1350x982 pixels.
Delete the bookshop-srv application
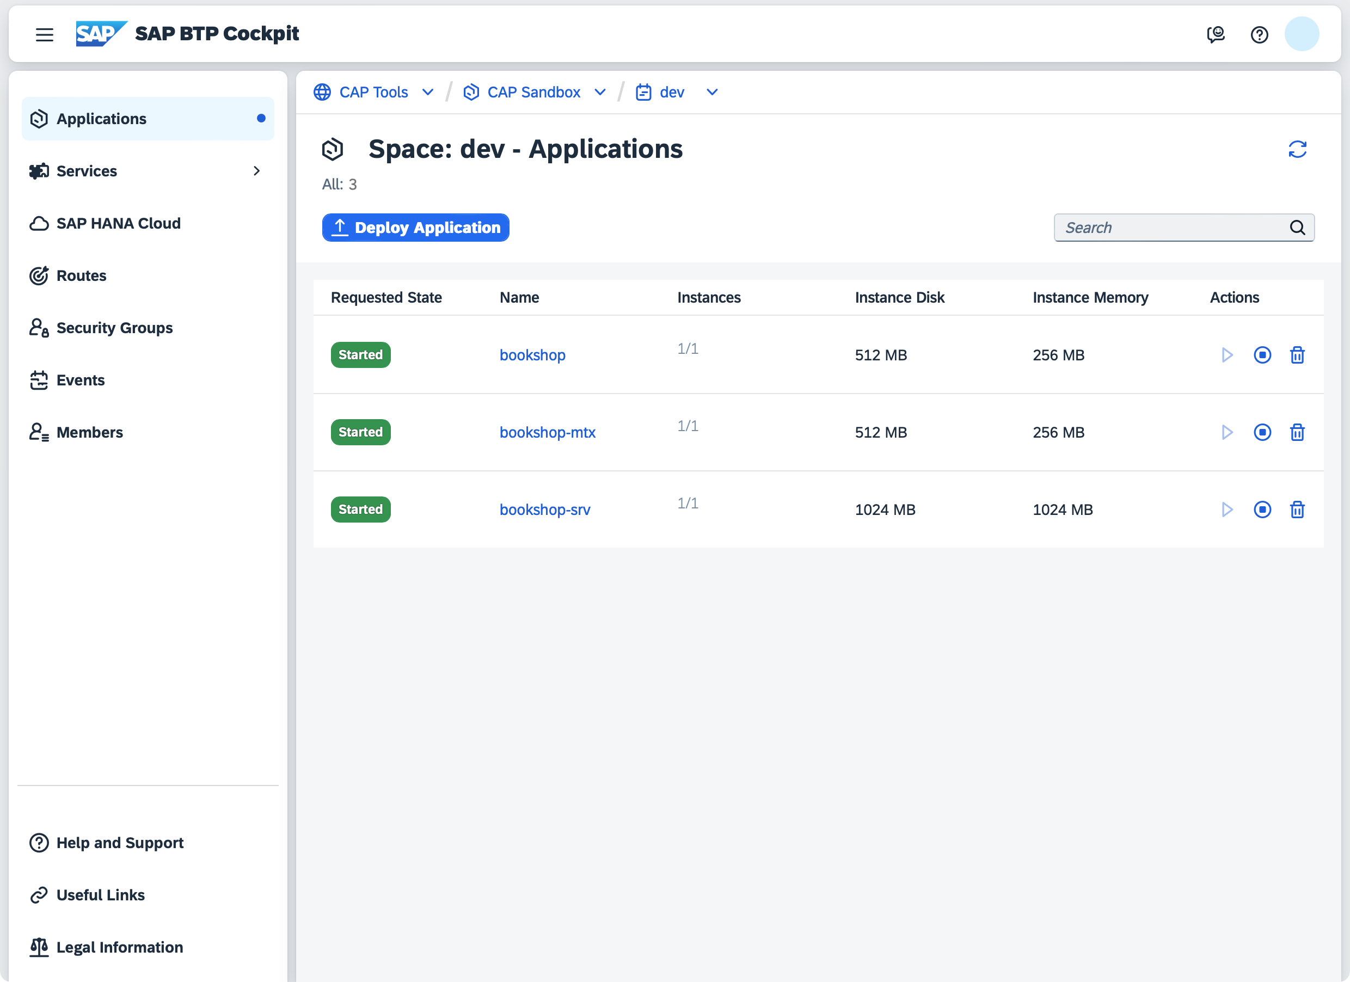click(1297, 510)
